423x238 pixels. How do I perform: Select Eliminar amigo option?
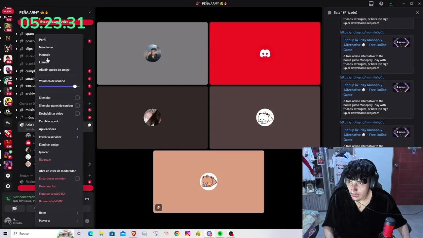coord(49,144)
